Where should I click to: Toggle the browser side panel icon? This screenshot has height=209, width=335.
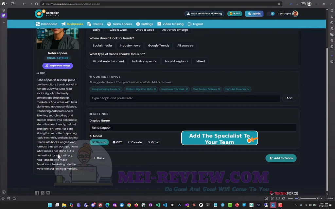13,4
